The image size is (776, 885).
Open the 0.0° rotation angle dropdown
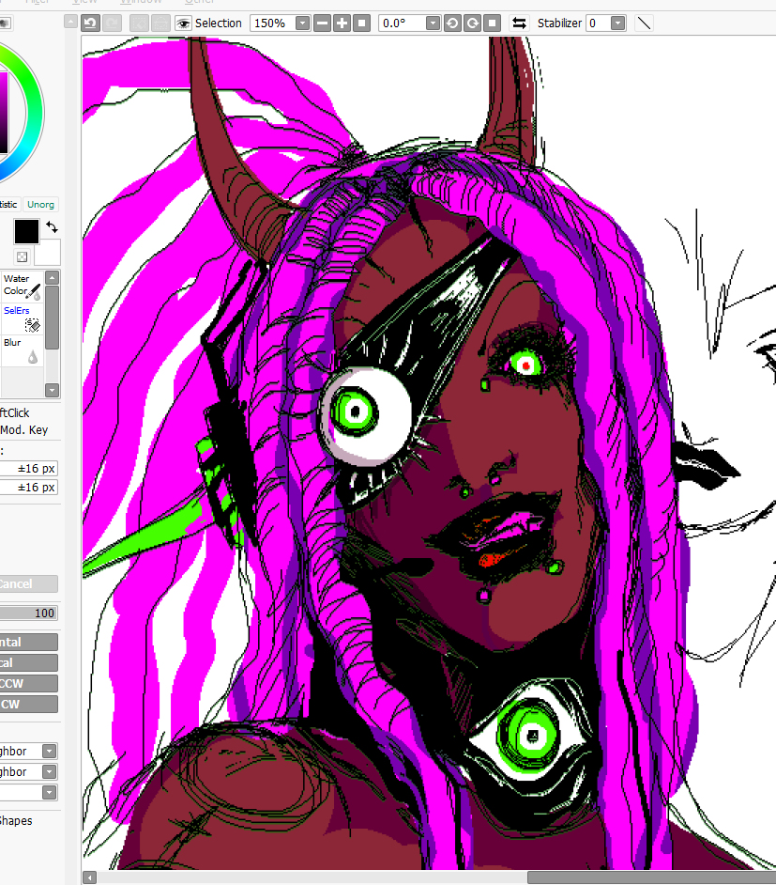433,23
